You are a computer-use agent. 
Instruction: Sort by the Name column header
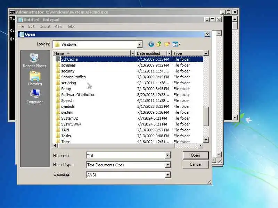pos(92,53)
